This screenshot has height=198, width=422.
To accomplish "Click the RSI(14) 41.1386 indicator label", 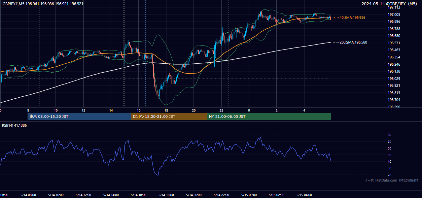I will pyautogui.click(x=14, y=126).
